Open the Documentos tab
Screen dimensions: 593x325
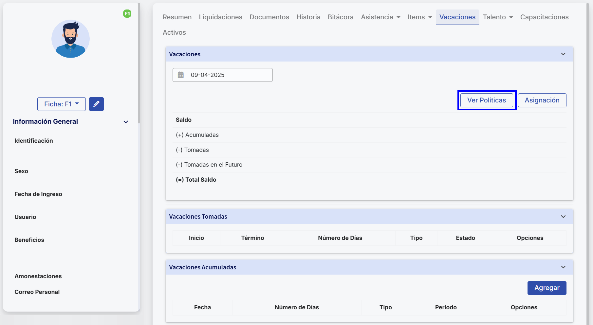pos(269,17)
